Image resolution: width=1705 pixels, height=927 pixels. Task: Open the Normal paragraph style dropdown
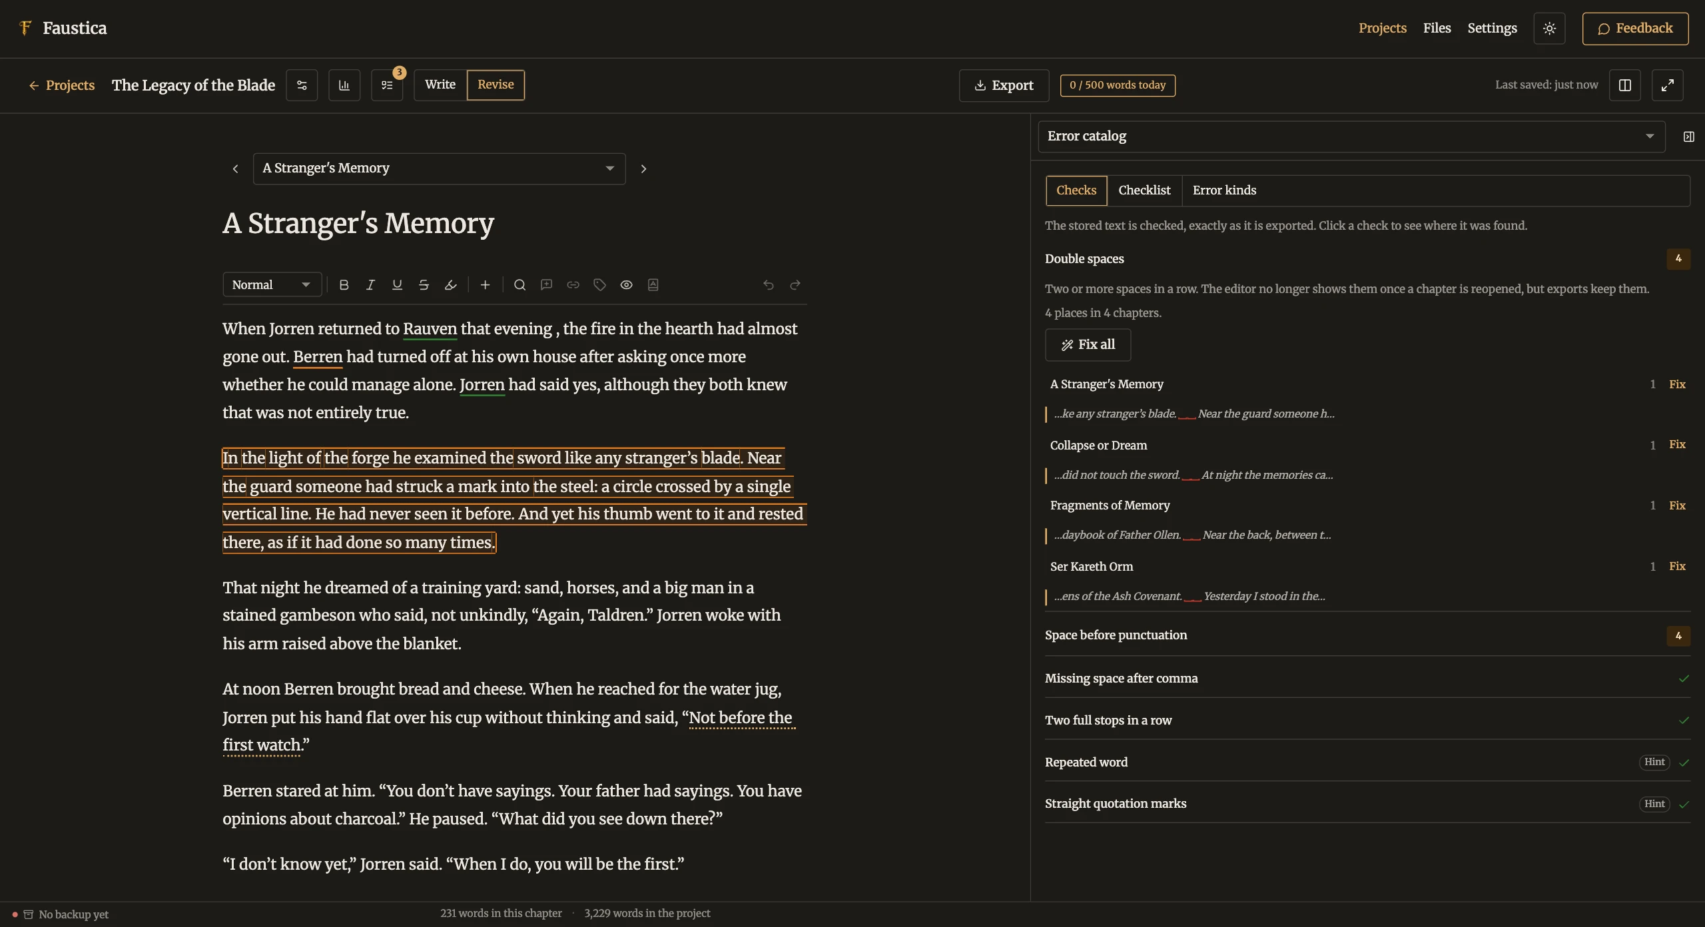coord(272,285)
